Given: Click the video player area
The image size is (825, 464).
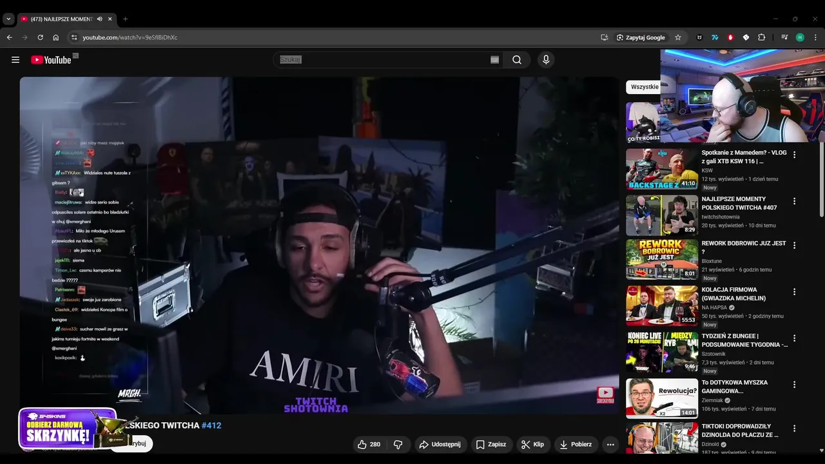Looking at the screenshot, I should 319,246.
